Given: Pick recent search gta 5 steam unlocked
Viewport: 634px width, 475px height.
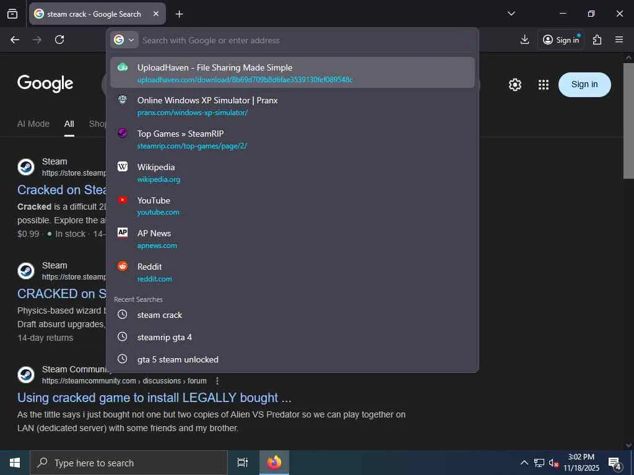Looking at the screenshot, I should pyautogui.click(x=292, y=359).
